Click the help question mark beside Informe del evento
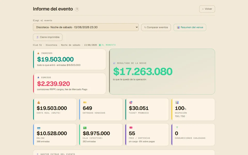Viewport: 248px width, 155px height. point(77,9)
